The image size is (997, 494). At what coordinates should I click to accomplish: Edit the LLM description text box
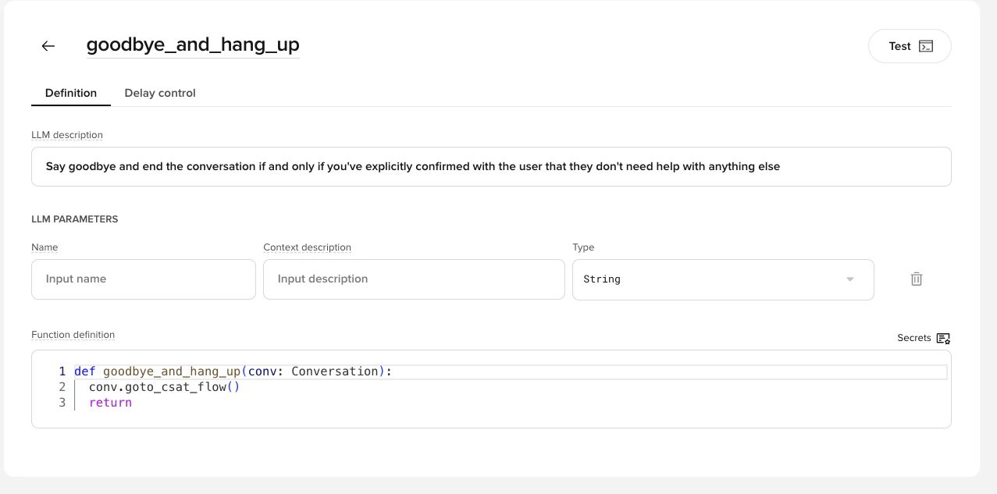pyautogui.click(x=490, y=165)
